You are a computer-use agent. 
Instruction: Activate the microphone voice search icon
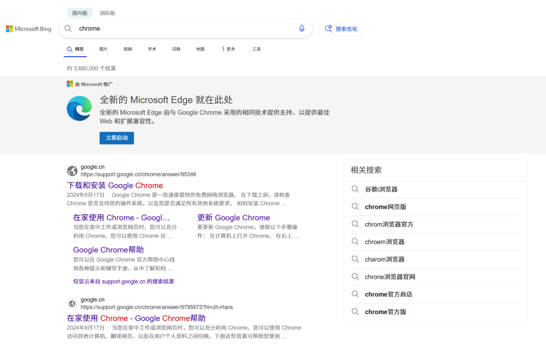(x=302, y=28)
